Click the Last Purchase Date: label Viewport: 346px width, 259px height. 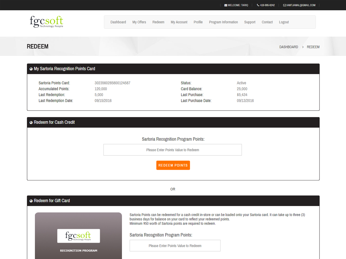pyautogui.click(x=196, y=101)
